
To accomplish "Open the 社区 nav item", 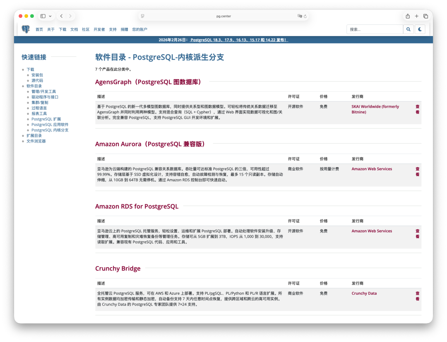I will [x=86, y=29].
